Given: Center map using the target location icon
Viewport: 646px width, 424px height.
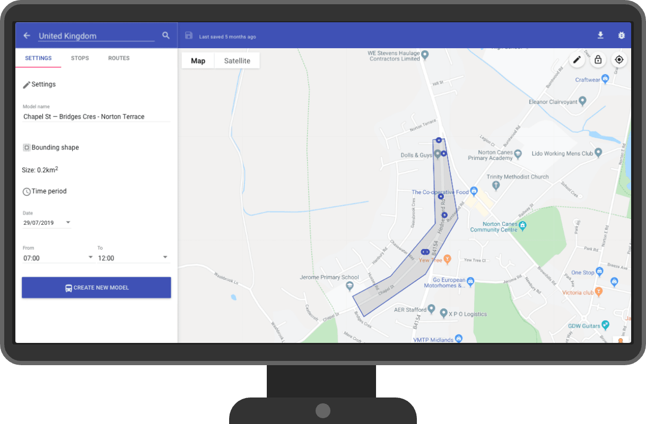Looking at the screenshot, I should [x=619, y=60].
